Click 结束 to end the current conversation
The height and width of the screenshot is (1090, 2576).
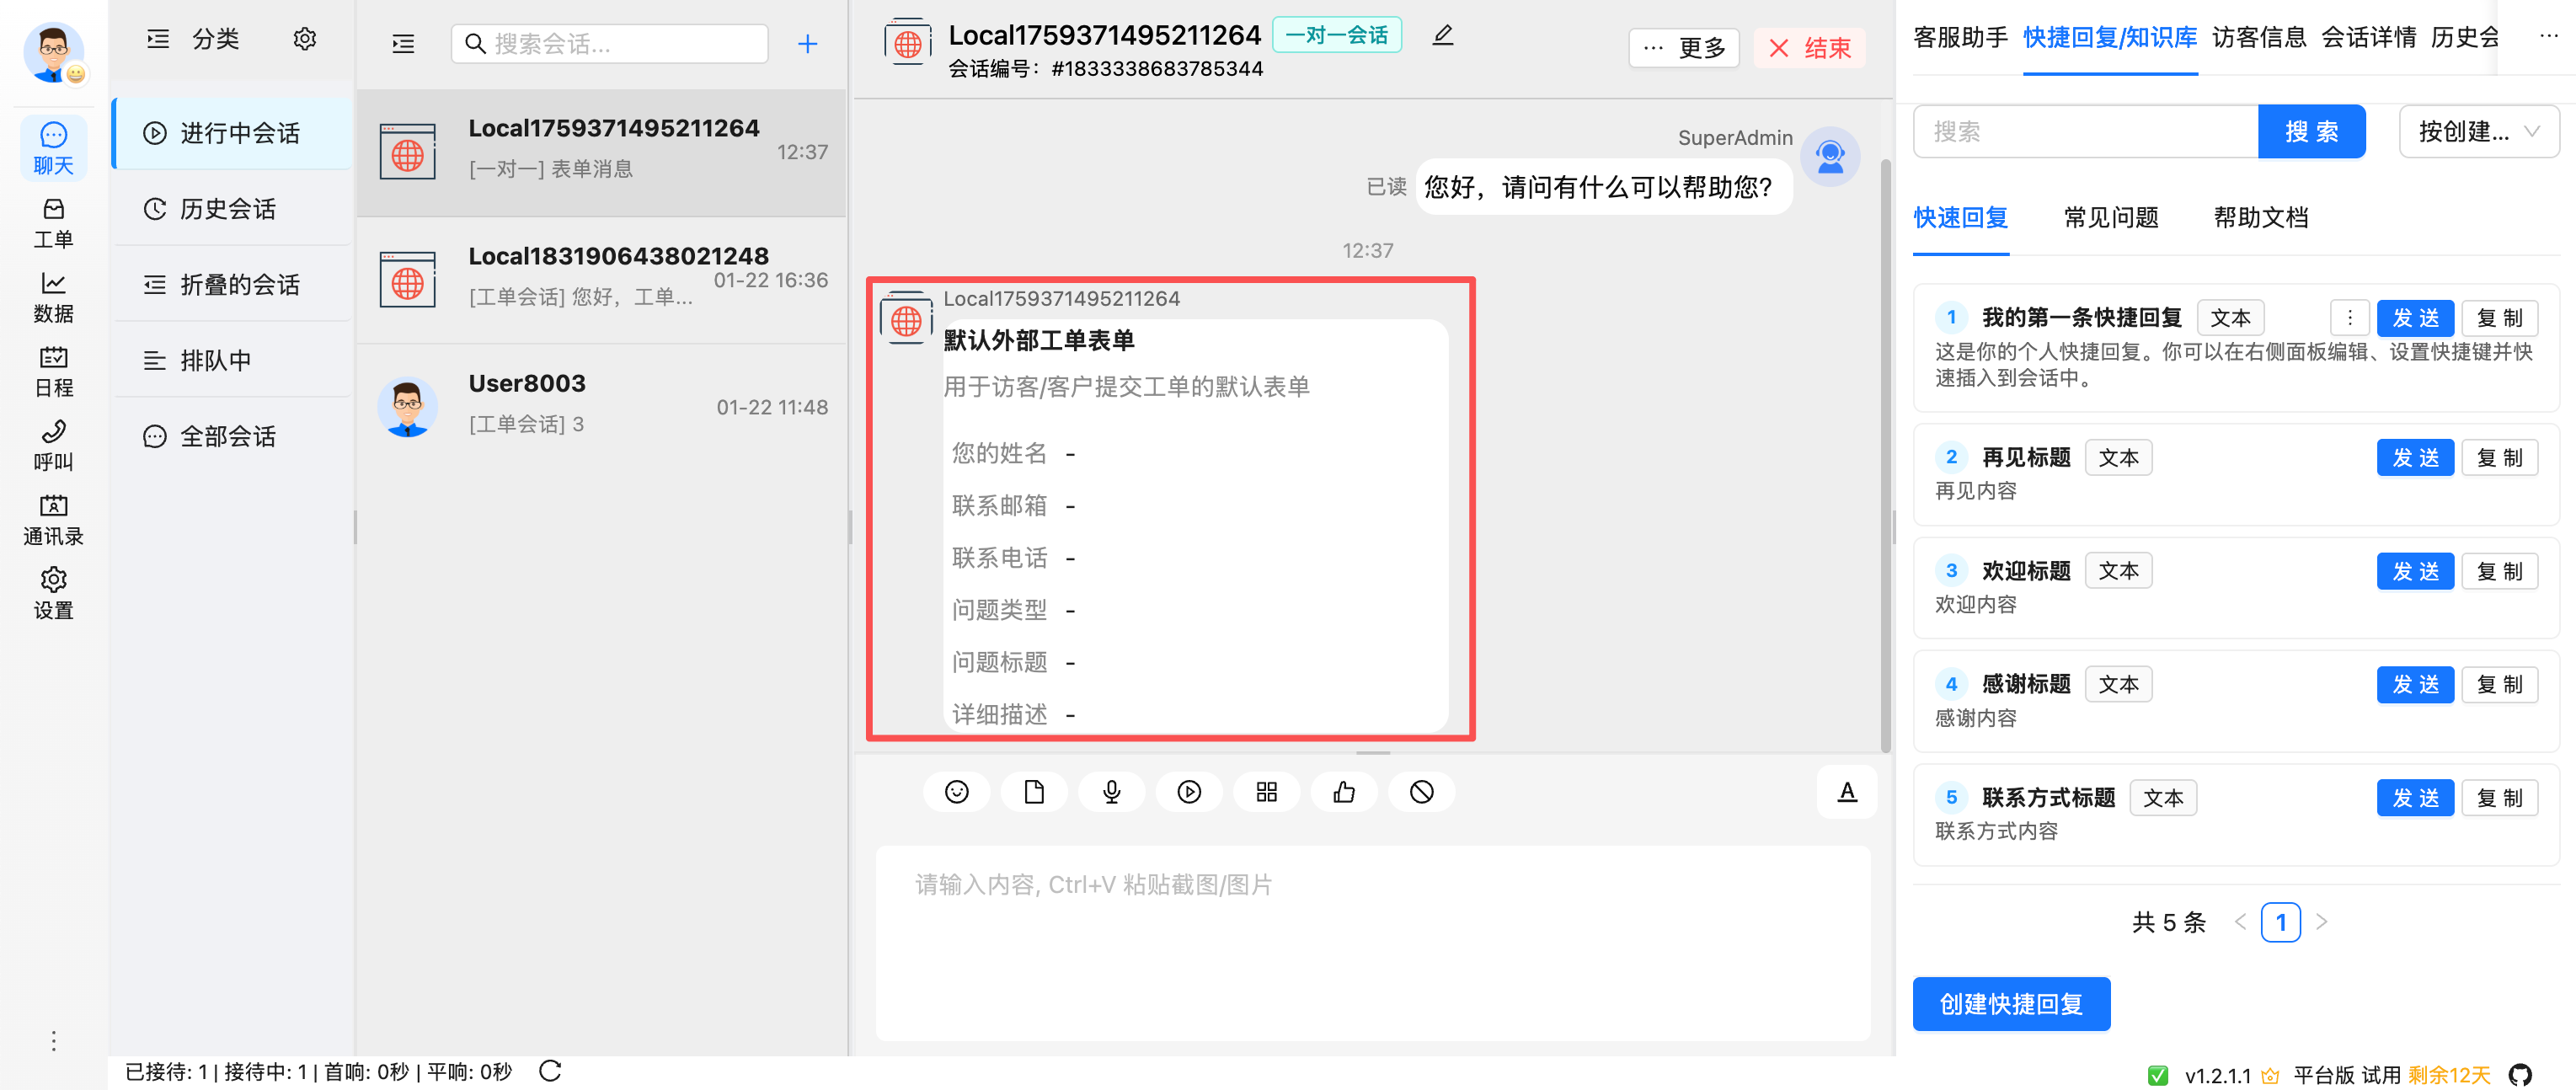(x=1810, y=48)
